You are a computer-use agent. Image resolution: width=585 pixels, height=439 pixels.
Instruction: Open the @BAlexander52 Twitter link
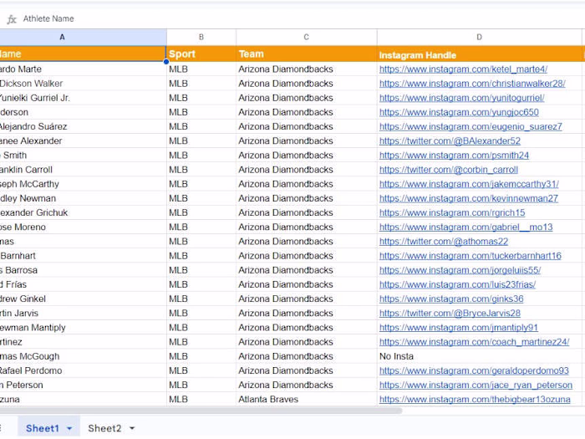[x=450, y=141]
